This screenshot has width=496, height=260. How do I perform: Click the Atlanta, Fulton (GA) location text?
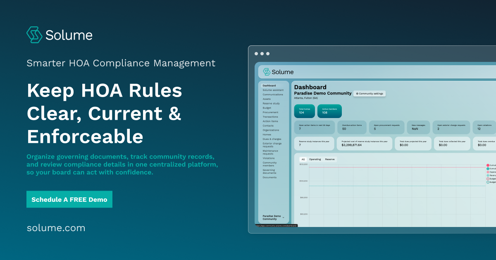tap(306, 98)
